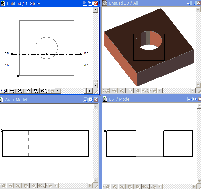Click the zoom tool icon in the Story window
This screenshot has height=189, width=201.
(x=4, y=91)
